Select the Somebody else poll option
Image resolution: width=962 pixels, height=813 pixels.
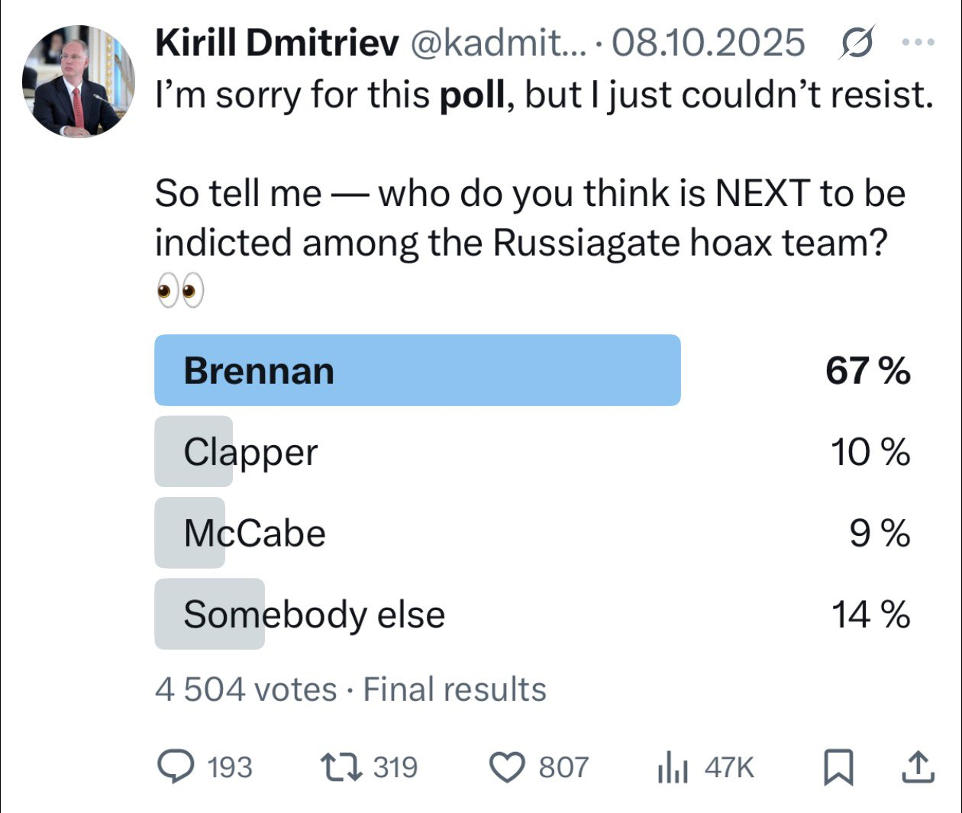[x=314, y=615]
